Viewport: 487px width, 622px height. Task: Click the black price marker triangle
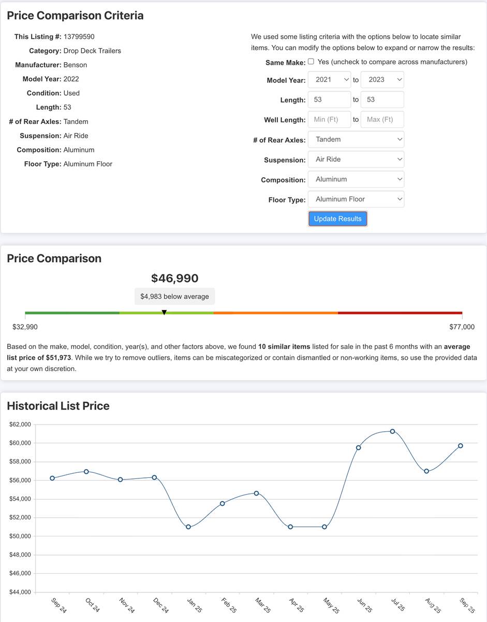click(x=164, y=312)
